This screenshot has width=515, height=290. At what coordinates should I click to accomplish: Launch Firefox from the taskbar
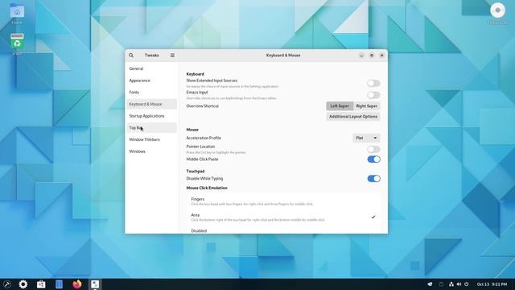[x=77, y=284]
